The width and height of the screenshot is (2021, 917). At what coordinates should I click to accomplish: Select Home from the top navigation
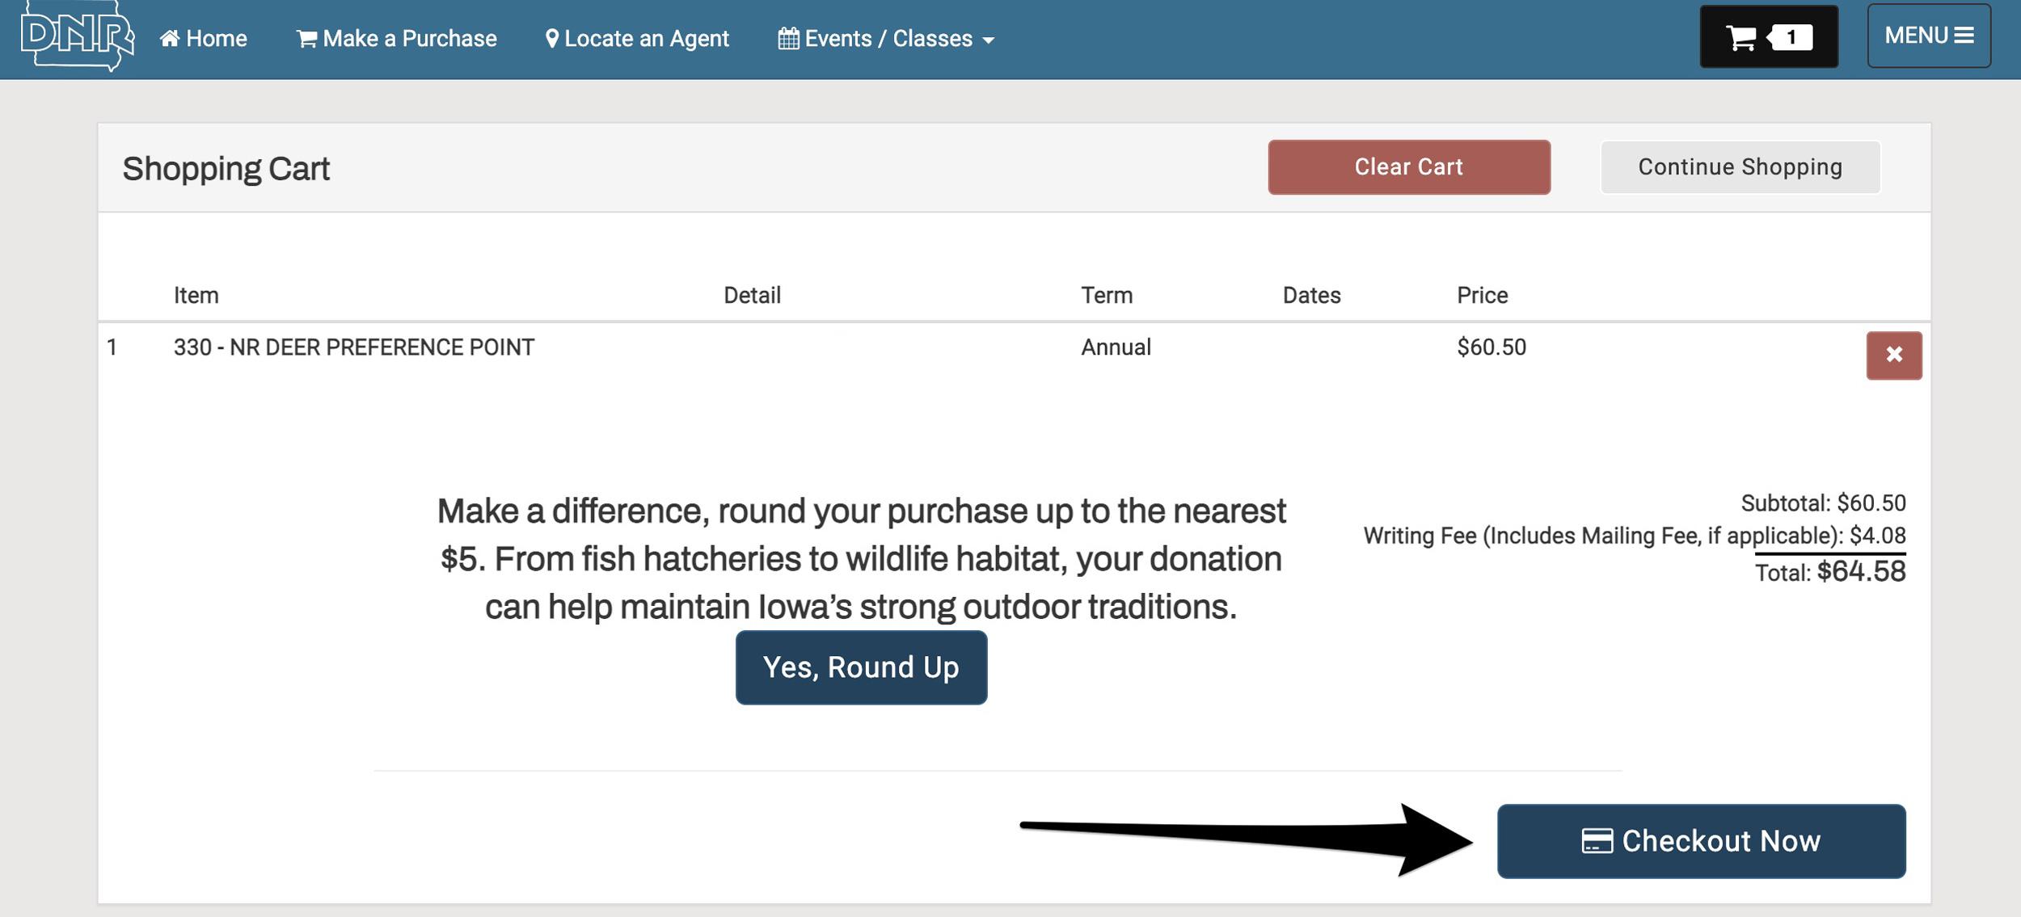click(215, 37)
